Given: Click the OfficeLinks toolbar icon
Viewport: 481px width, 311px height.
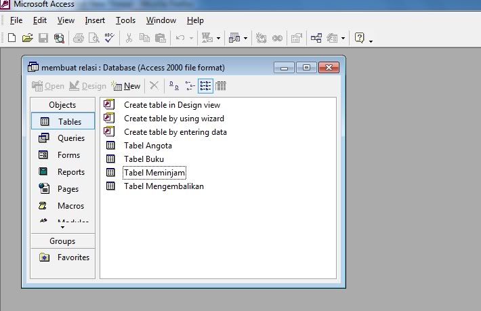Looking at the screenshot, I should point(207,38).
